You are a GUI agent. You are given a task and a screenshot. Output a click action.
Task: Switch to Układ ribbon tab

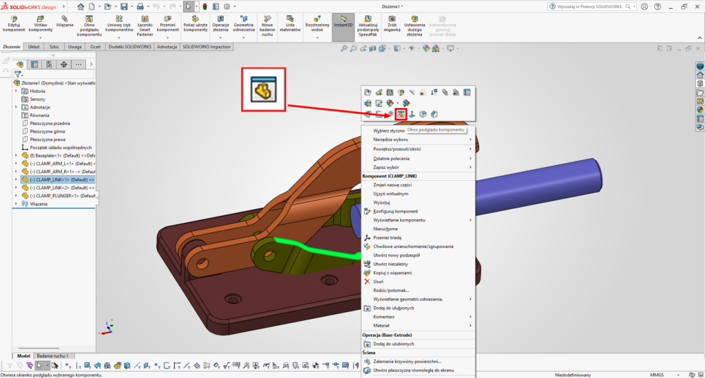coord(34,47)
